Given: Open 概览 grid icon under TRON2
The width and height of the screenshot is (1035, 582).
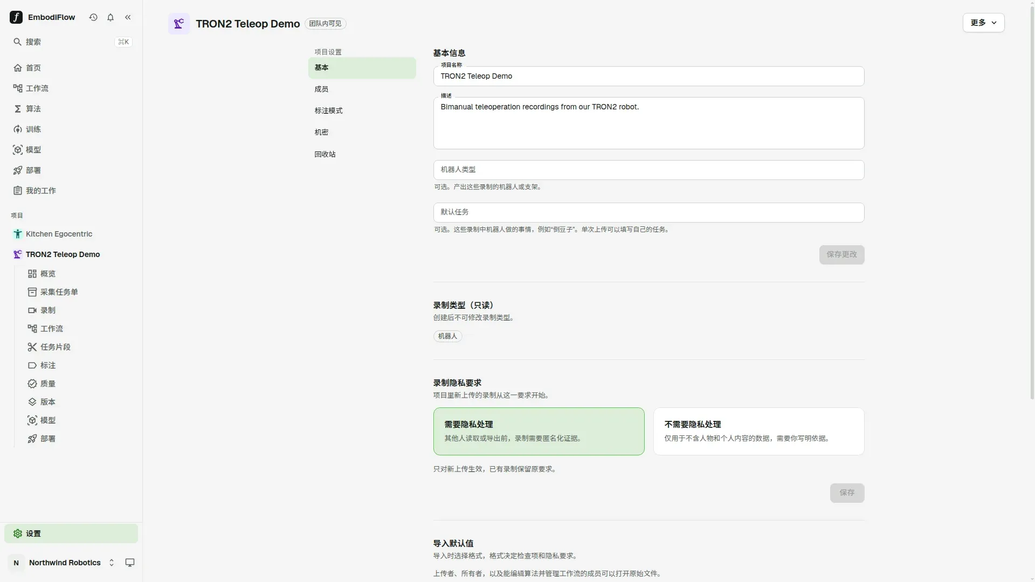Looking at the screenshot, I should click(x=32, y=274).
